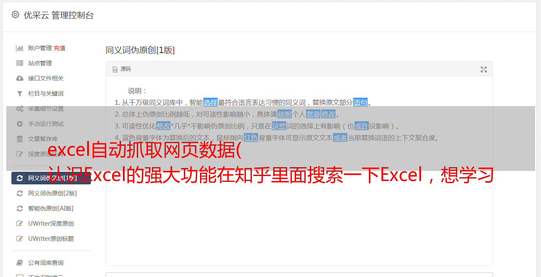
Task: Click the 站点管理 server icon
Action: 19,63
